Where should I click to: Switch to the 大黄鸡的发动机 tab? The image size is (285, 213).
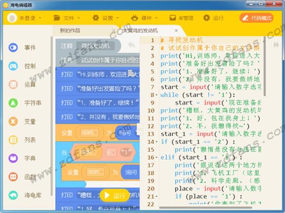[x=140, y=30]
